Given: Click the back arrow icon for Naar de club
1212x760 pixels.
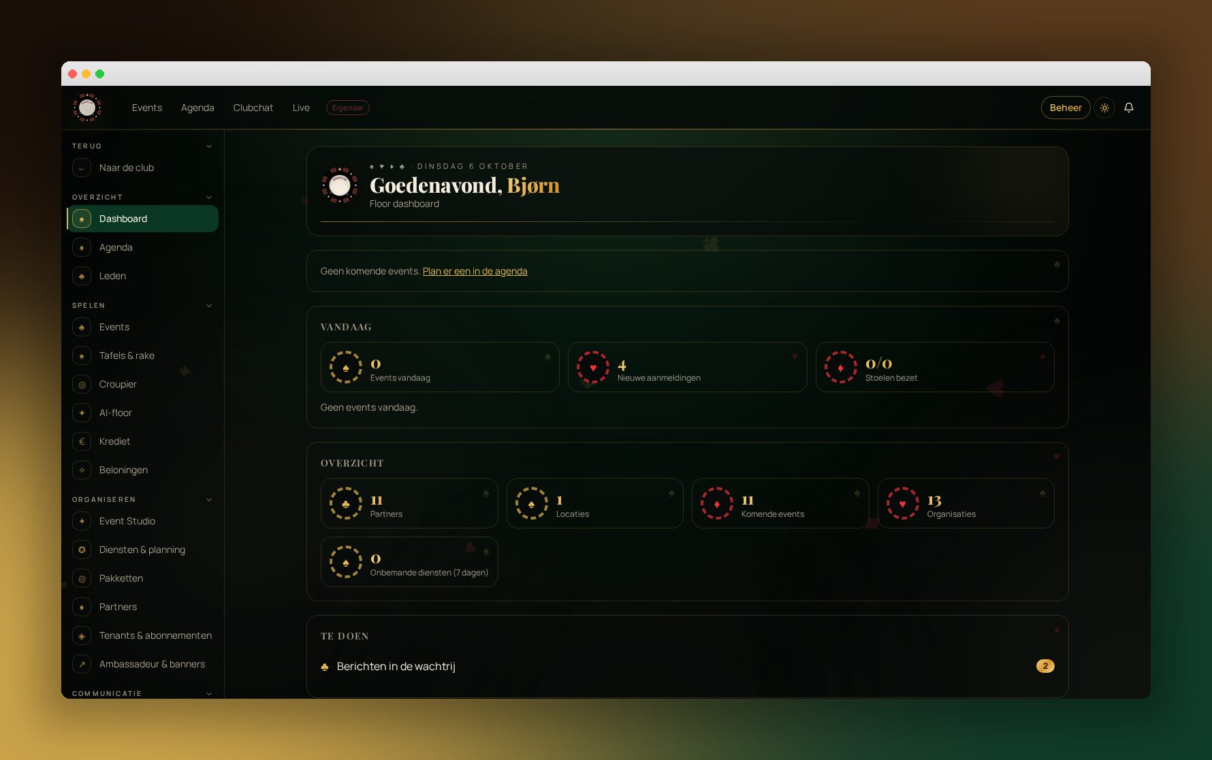Looking at the screenshot, I should (82, 168).
